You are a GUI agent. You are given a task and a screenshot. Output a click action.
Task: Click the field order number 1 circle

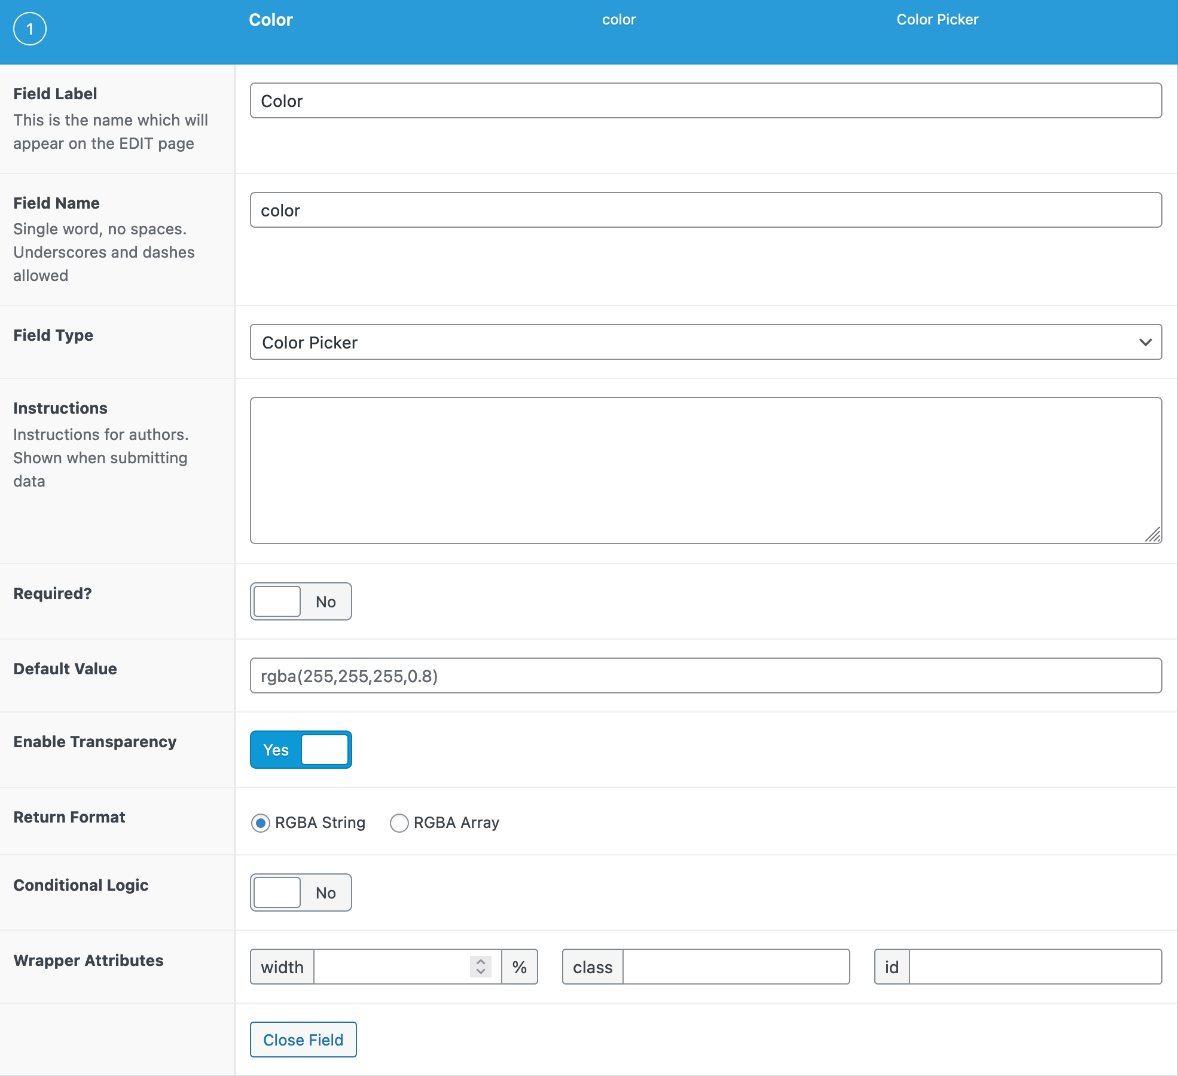click(x=29, y=29)
